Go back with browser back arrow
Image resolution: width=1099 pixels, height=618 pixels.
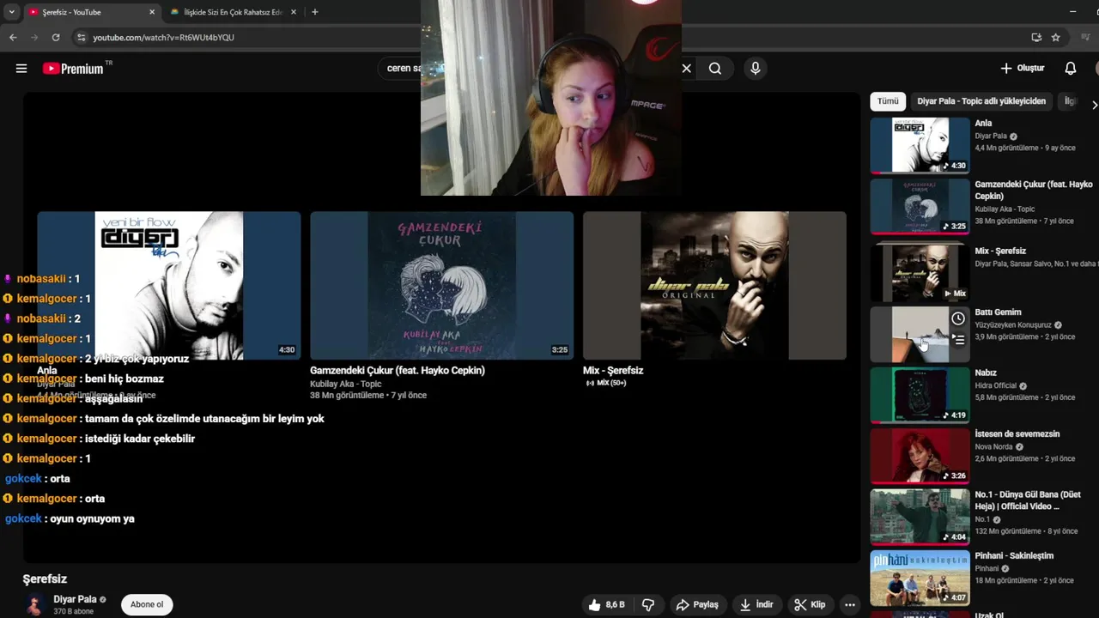pyautogui.click(x=13, y=38)
